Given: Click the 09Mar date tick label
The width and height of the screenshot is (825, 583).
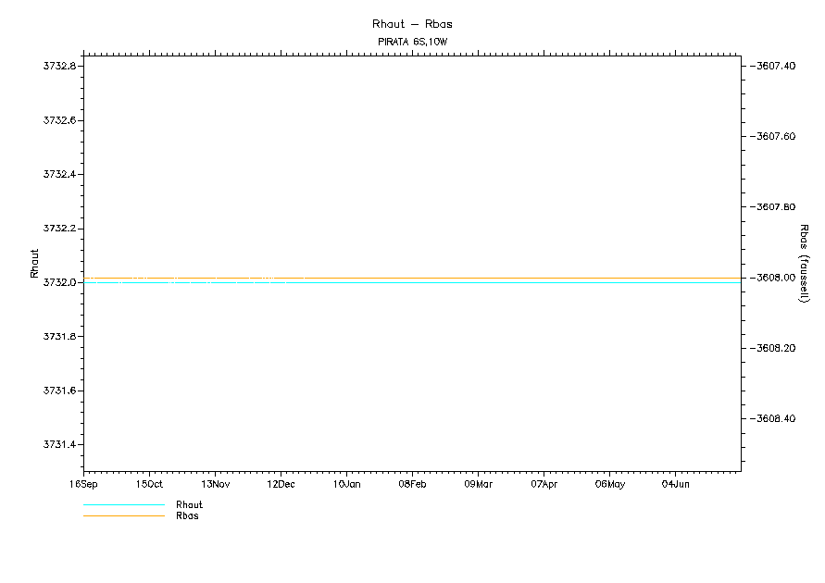Looking at the screenshot, I should pos(478,484).
